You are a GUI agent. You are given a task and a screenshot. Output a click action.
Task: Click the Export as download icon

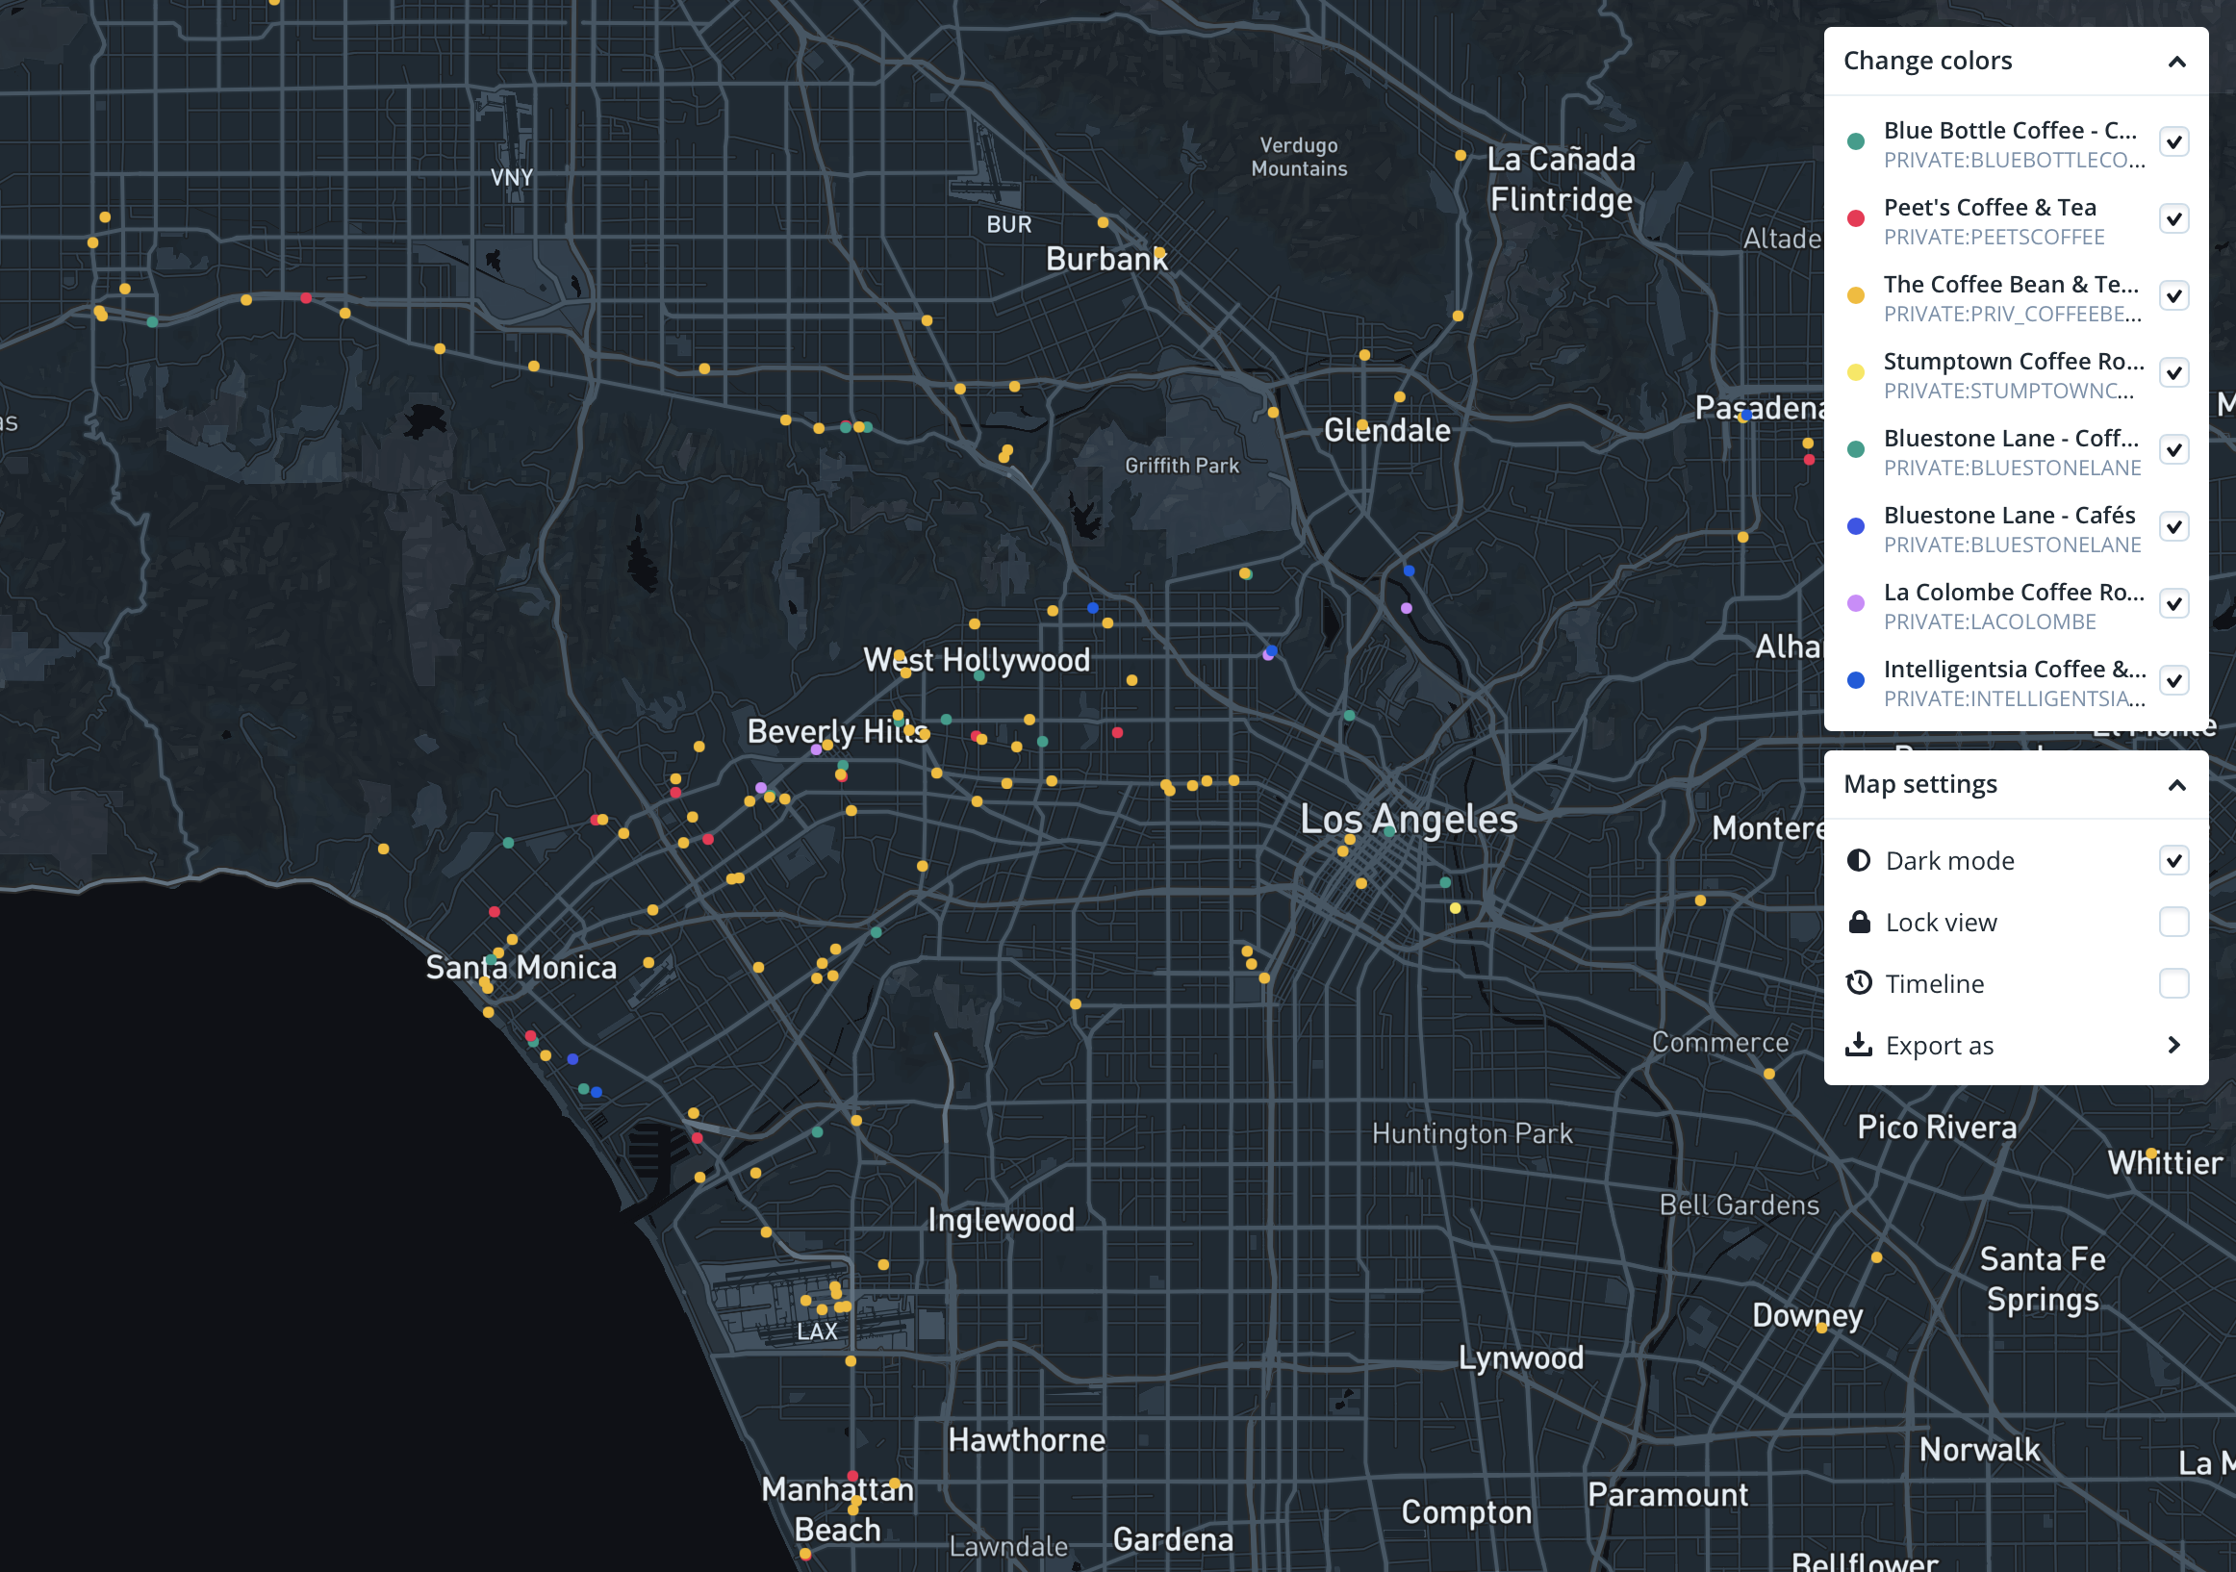click(x=1858, y=1044)
